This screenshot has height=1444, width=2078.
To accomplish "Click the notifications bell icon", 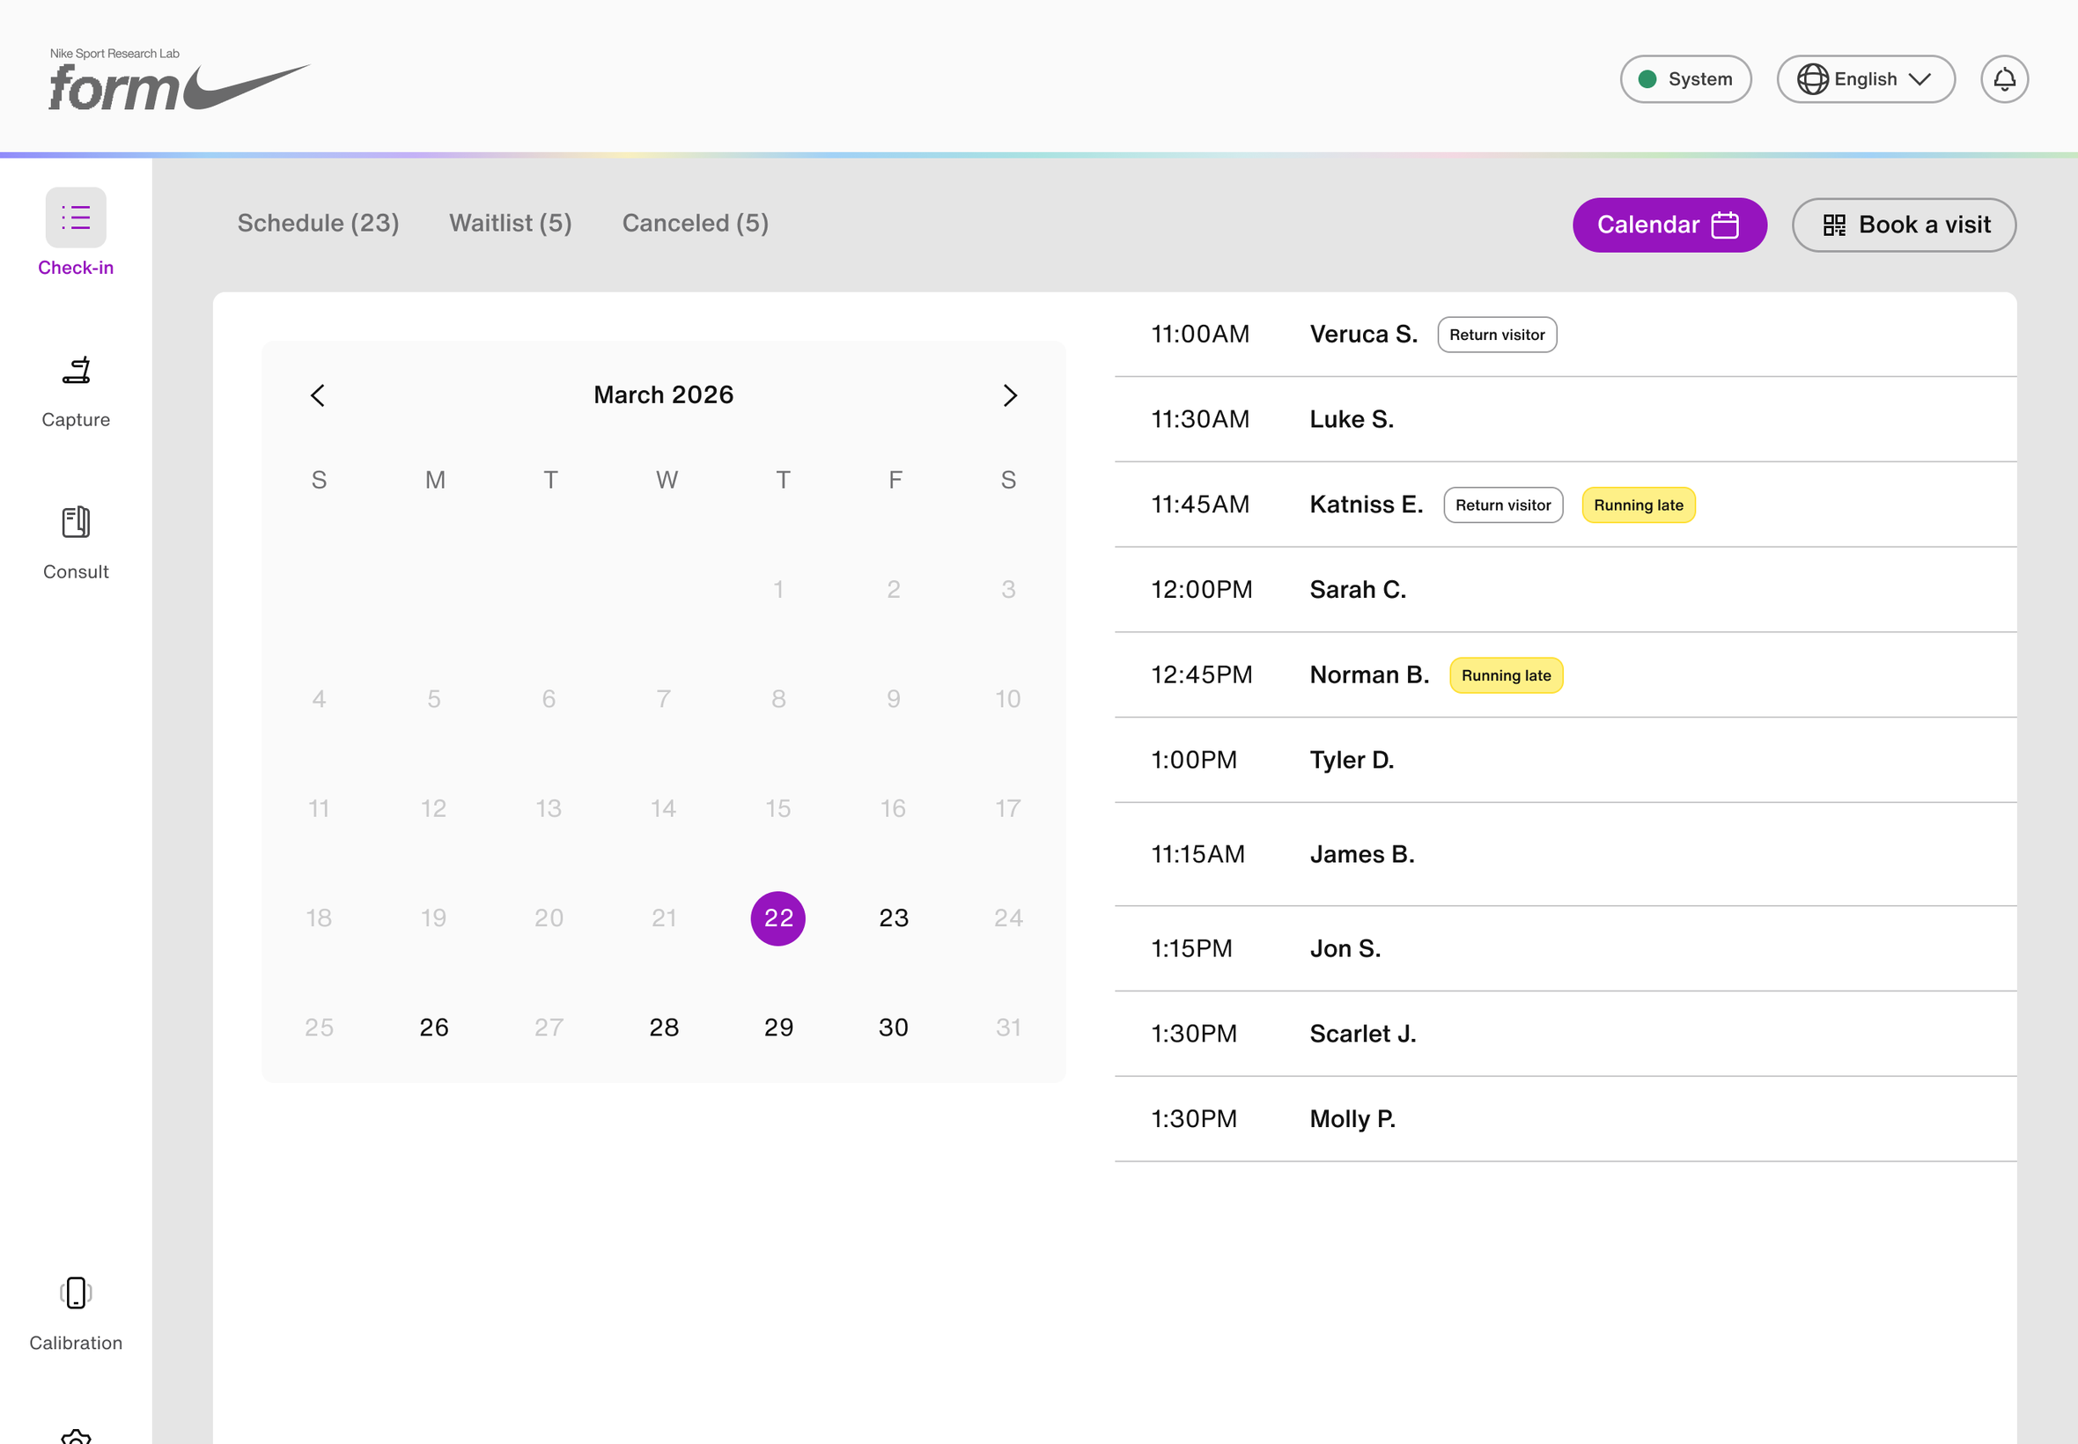I will pyautogui.click(x=2004, y=79).
